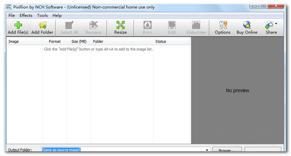Maximize the Pixillion window
Viewport: 291px width, 156px height.
coord(264,6)
